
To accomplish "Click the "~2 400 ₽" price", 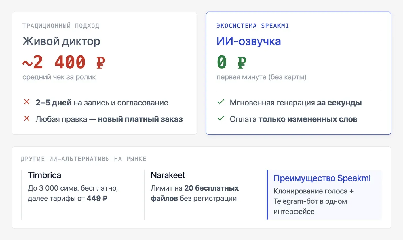I will coord(64,62).
